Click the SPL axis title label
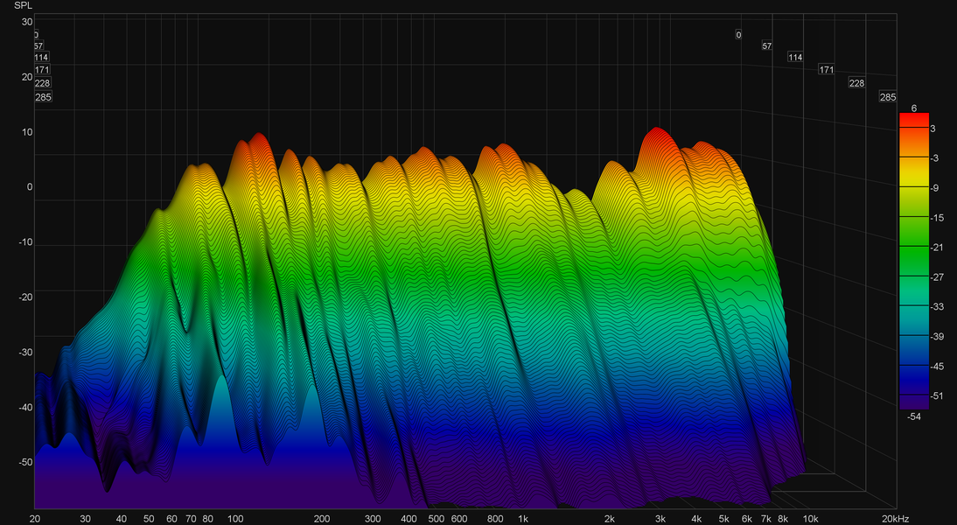This screenshot has height=525, width=957. 24,5
